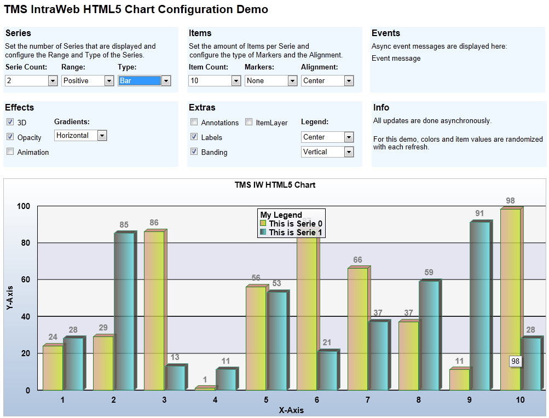Screen dimensions: 549x418
Task: Select the yellow bar valued 86
Action: (x=154, y=311)
